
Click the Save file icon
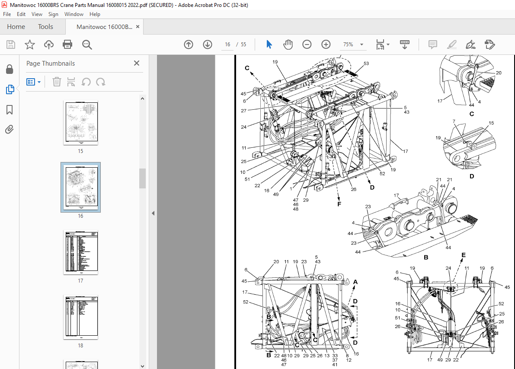[x=11, y=45]
